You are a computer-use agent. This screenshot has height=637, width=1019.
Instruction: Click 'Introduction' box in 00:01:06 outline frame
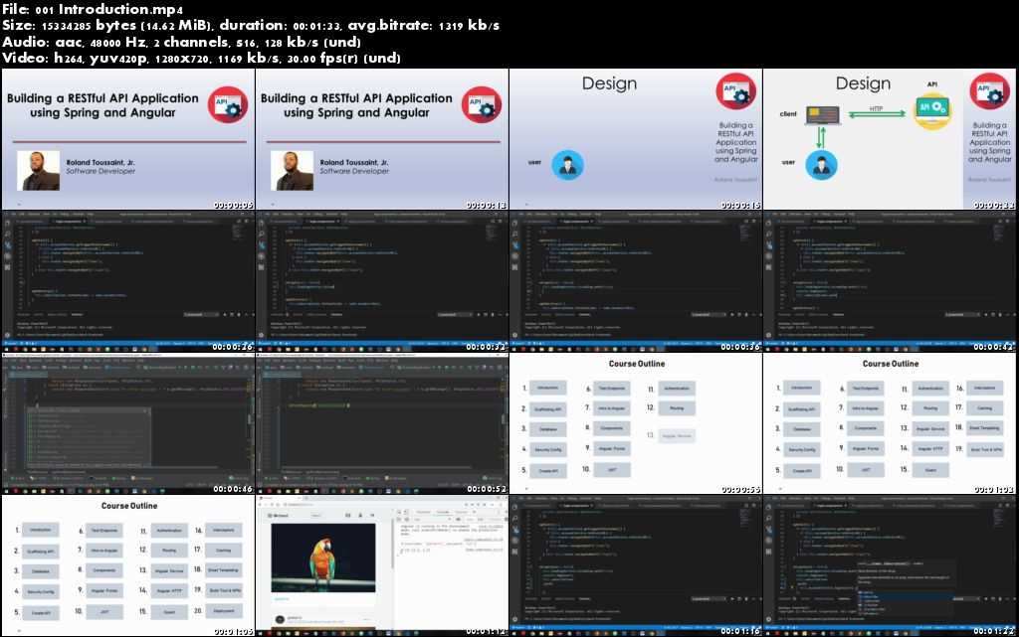pos(40,530)
